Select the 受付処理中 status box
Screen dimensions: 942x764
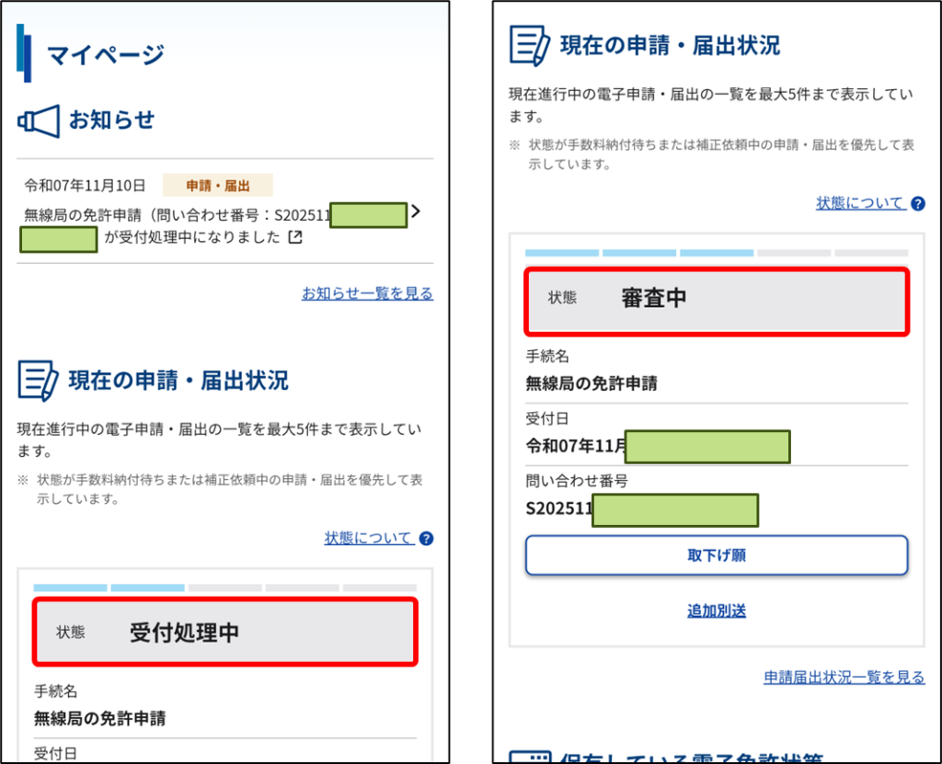225,632
